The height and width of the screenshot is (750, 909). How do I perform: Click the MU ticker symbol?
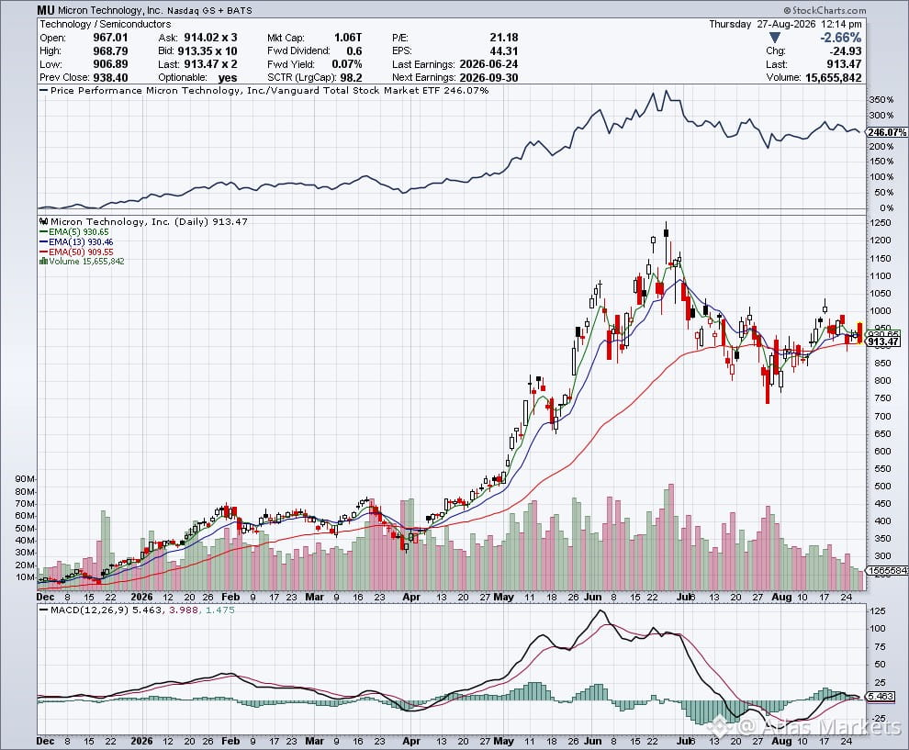[x=47, y=10]
